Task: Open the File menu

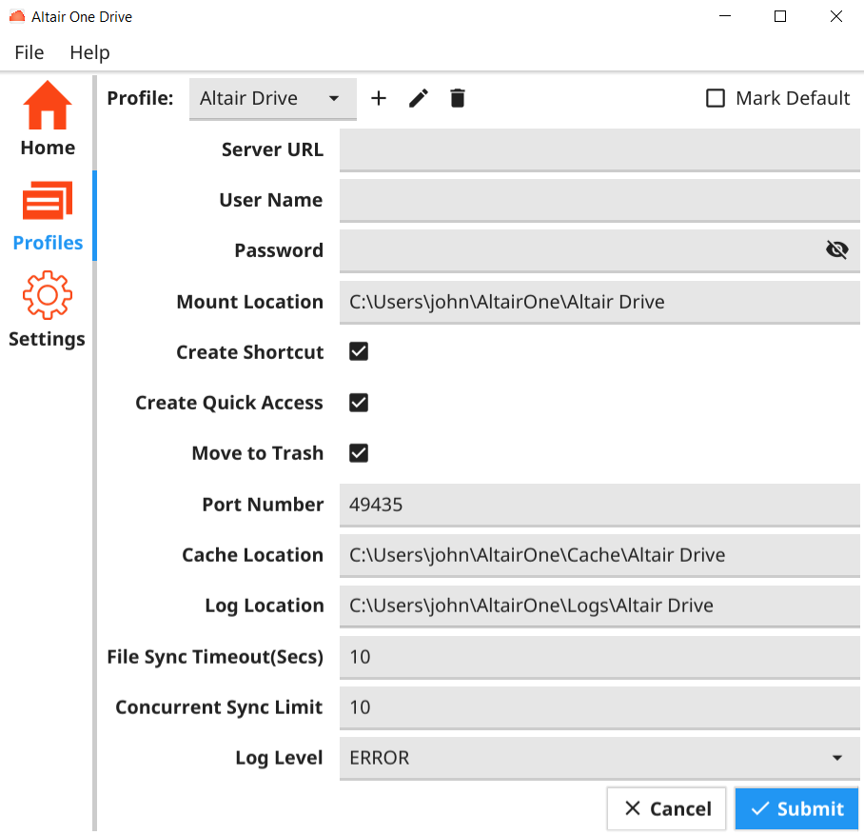Action: [x=29, y=52]
